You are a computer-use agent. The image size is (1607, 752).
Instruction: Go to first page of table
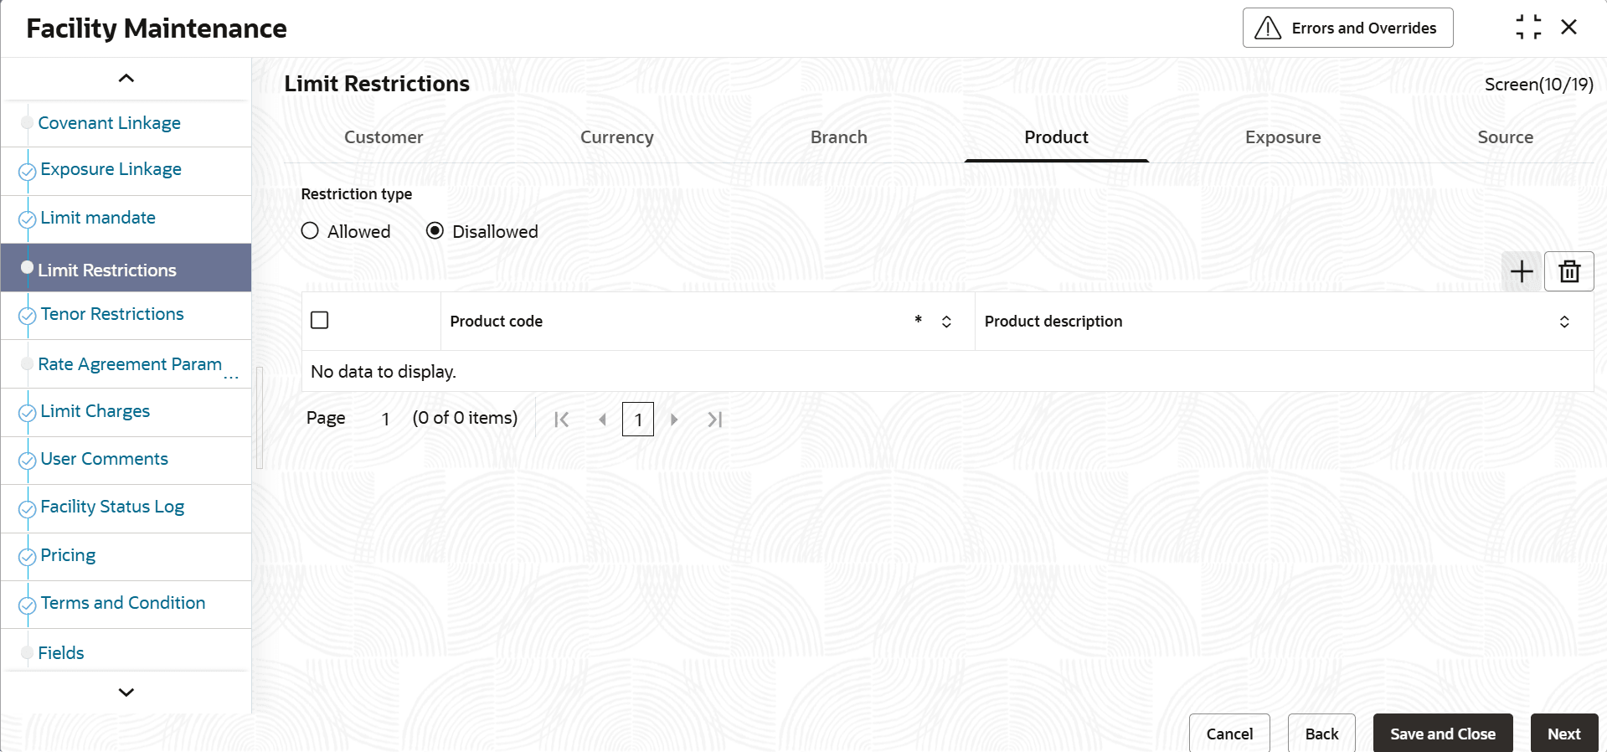tap(561, 420)
